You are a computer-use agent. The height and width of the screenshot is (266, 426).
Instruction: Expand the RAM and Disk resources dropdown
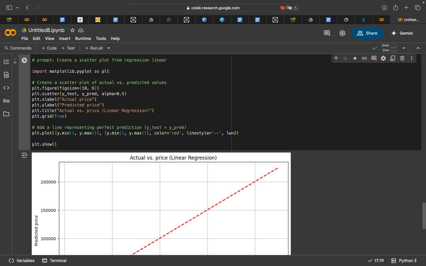pos(404,48)
